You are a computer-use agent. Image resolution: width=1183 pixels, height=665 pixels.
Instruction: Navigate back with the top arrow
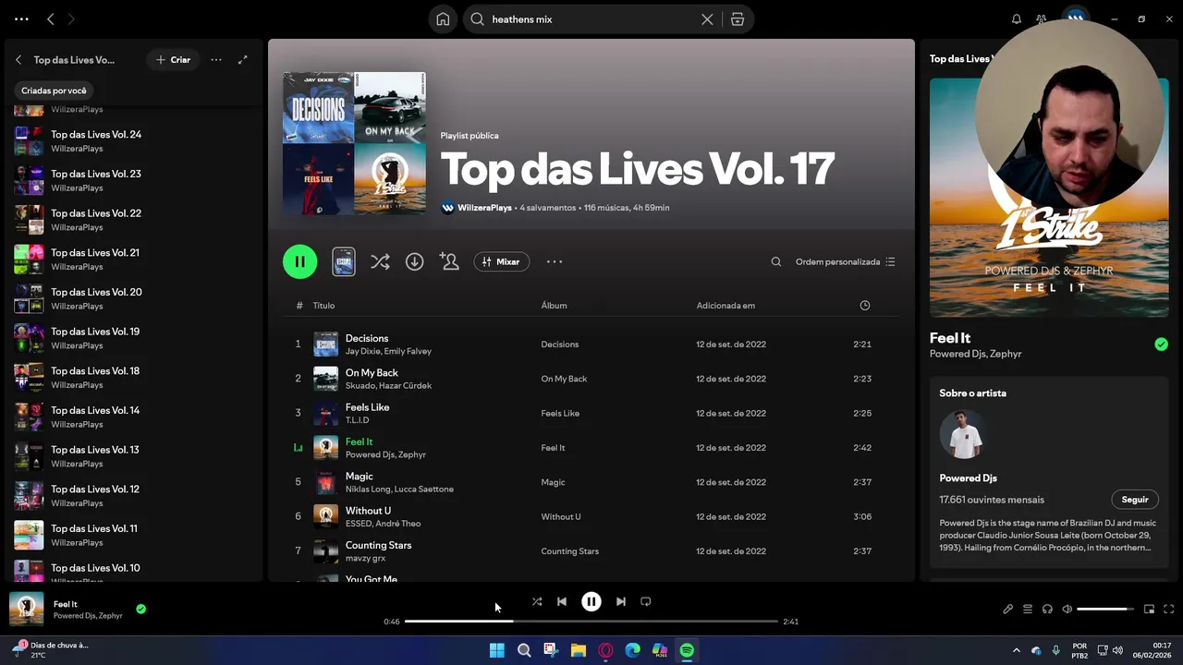click(x=51, y=18)
